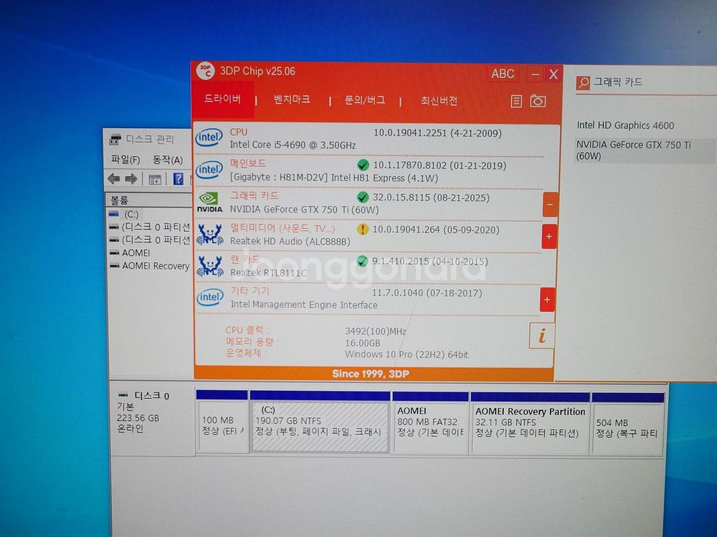Select the (C:) 190.07 GB NTFS partition block

[320, 422]
